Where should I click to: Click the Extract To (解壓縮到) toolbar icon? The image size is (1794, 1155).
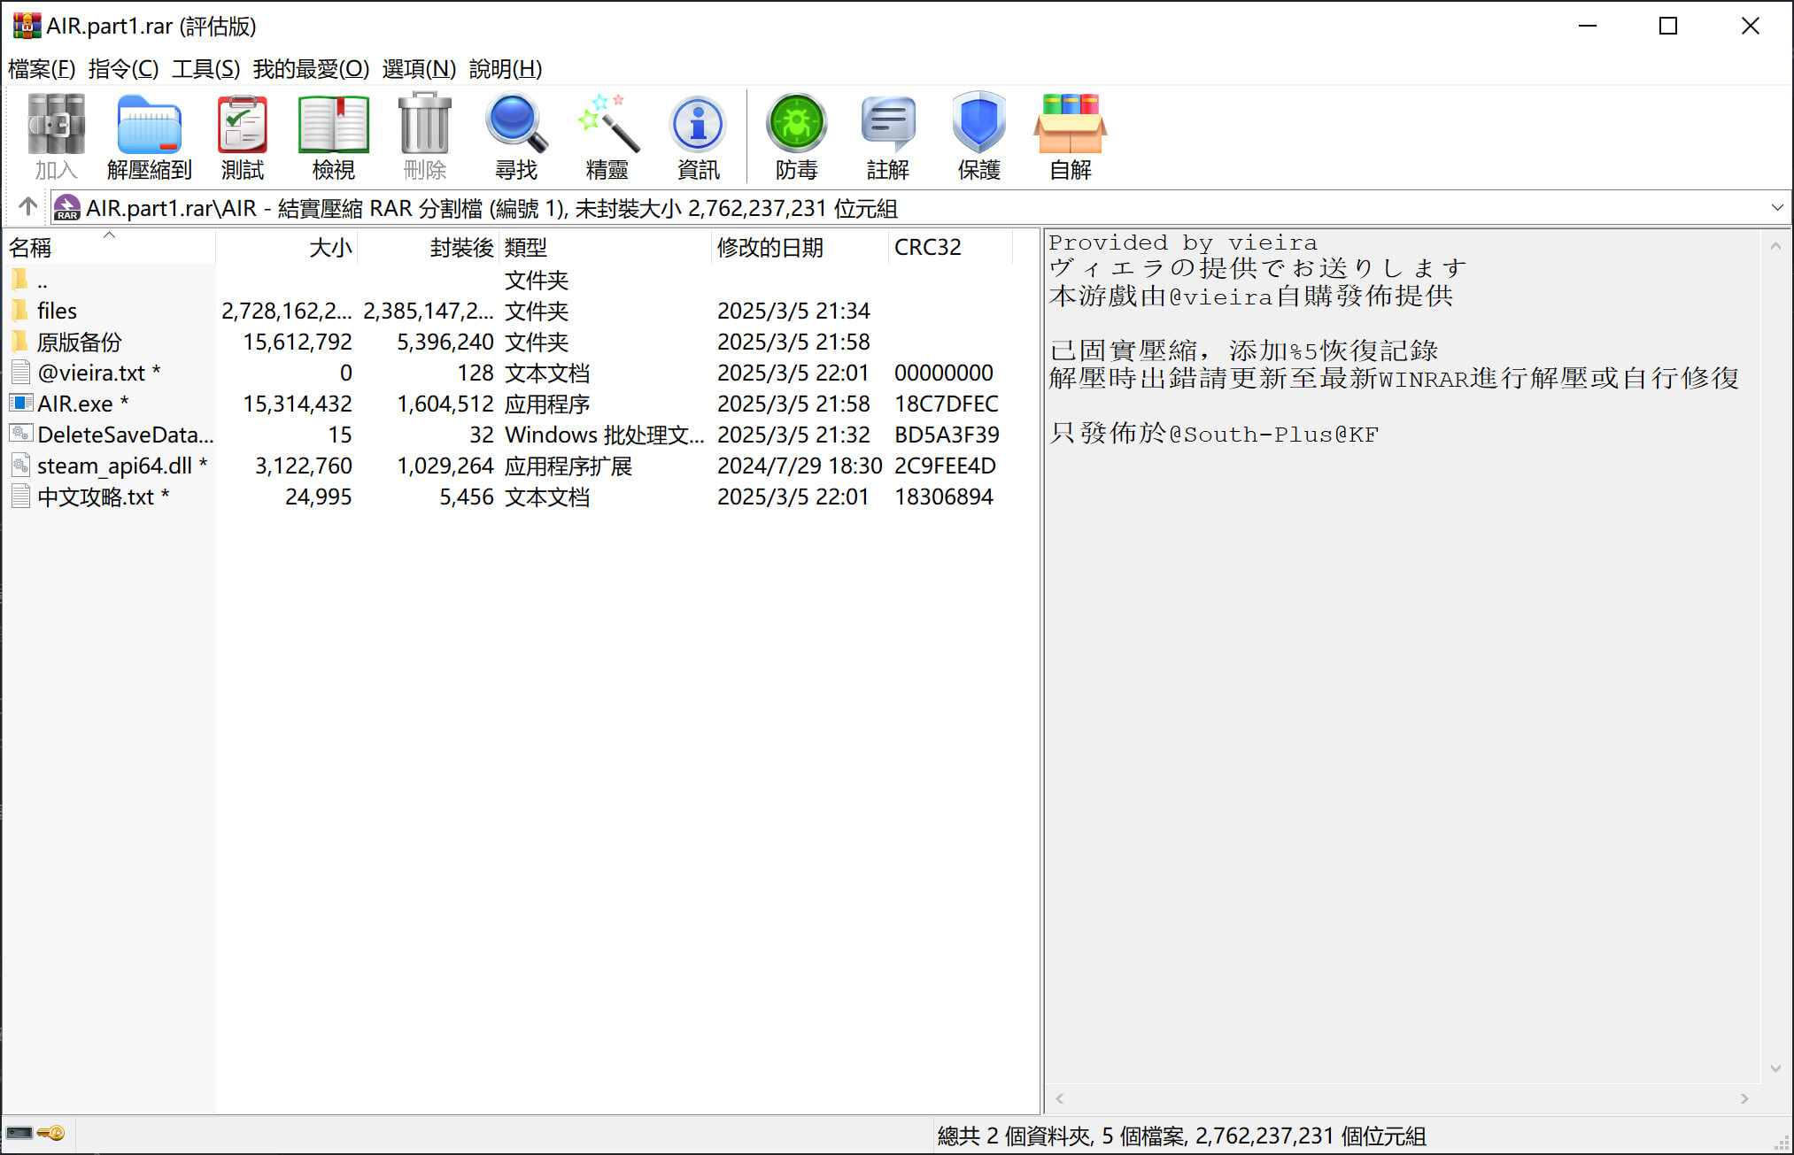click(149, 135)
